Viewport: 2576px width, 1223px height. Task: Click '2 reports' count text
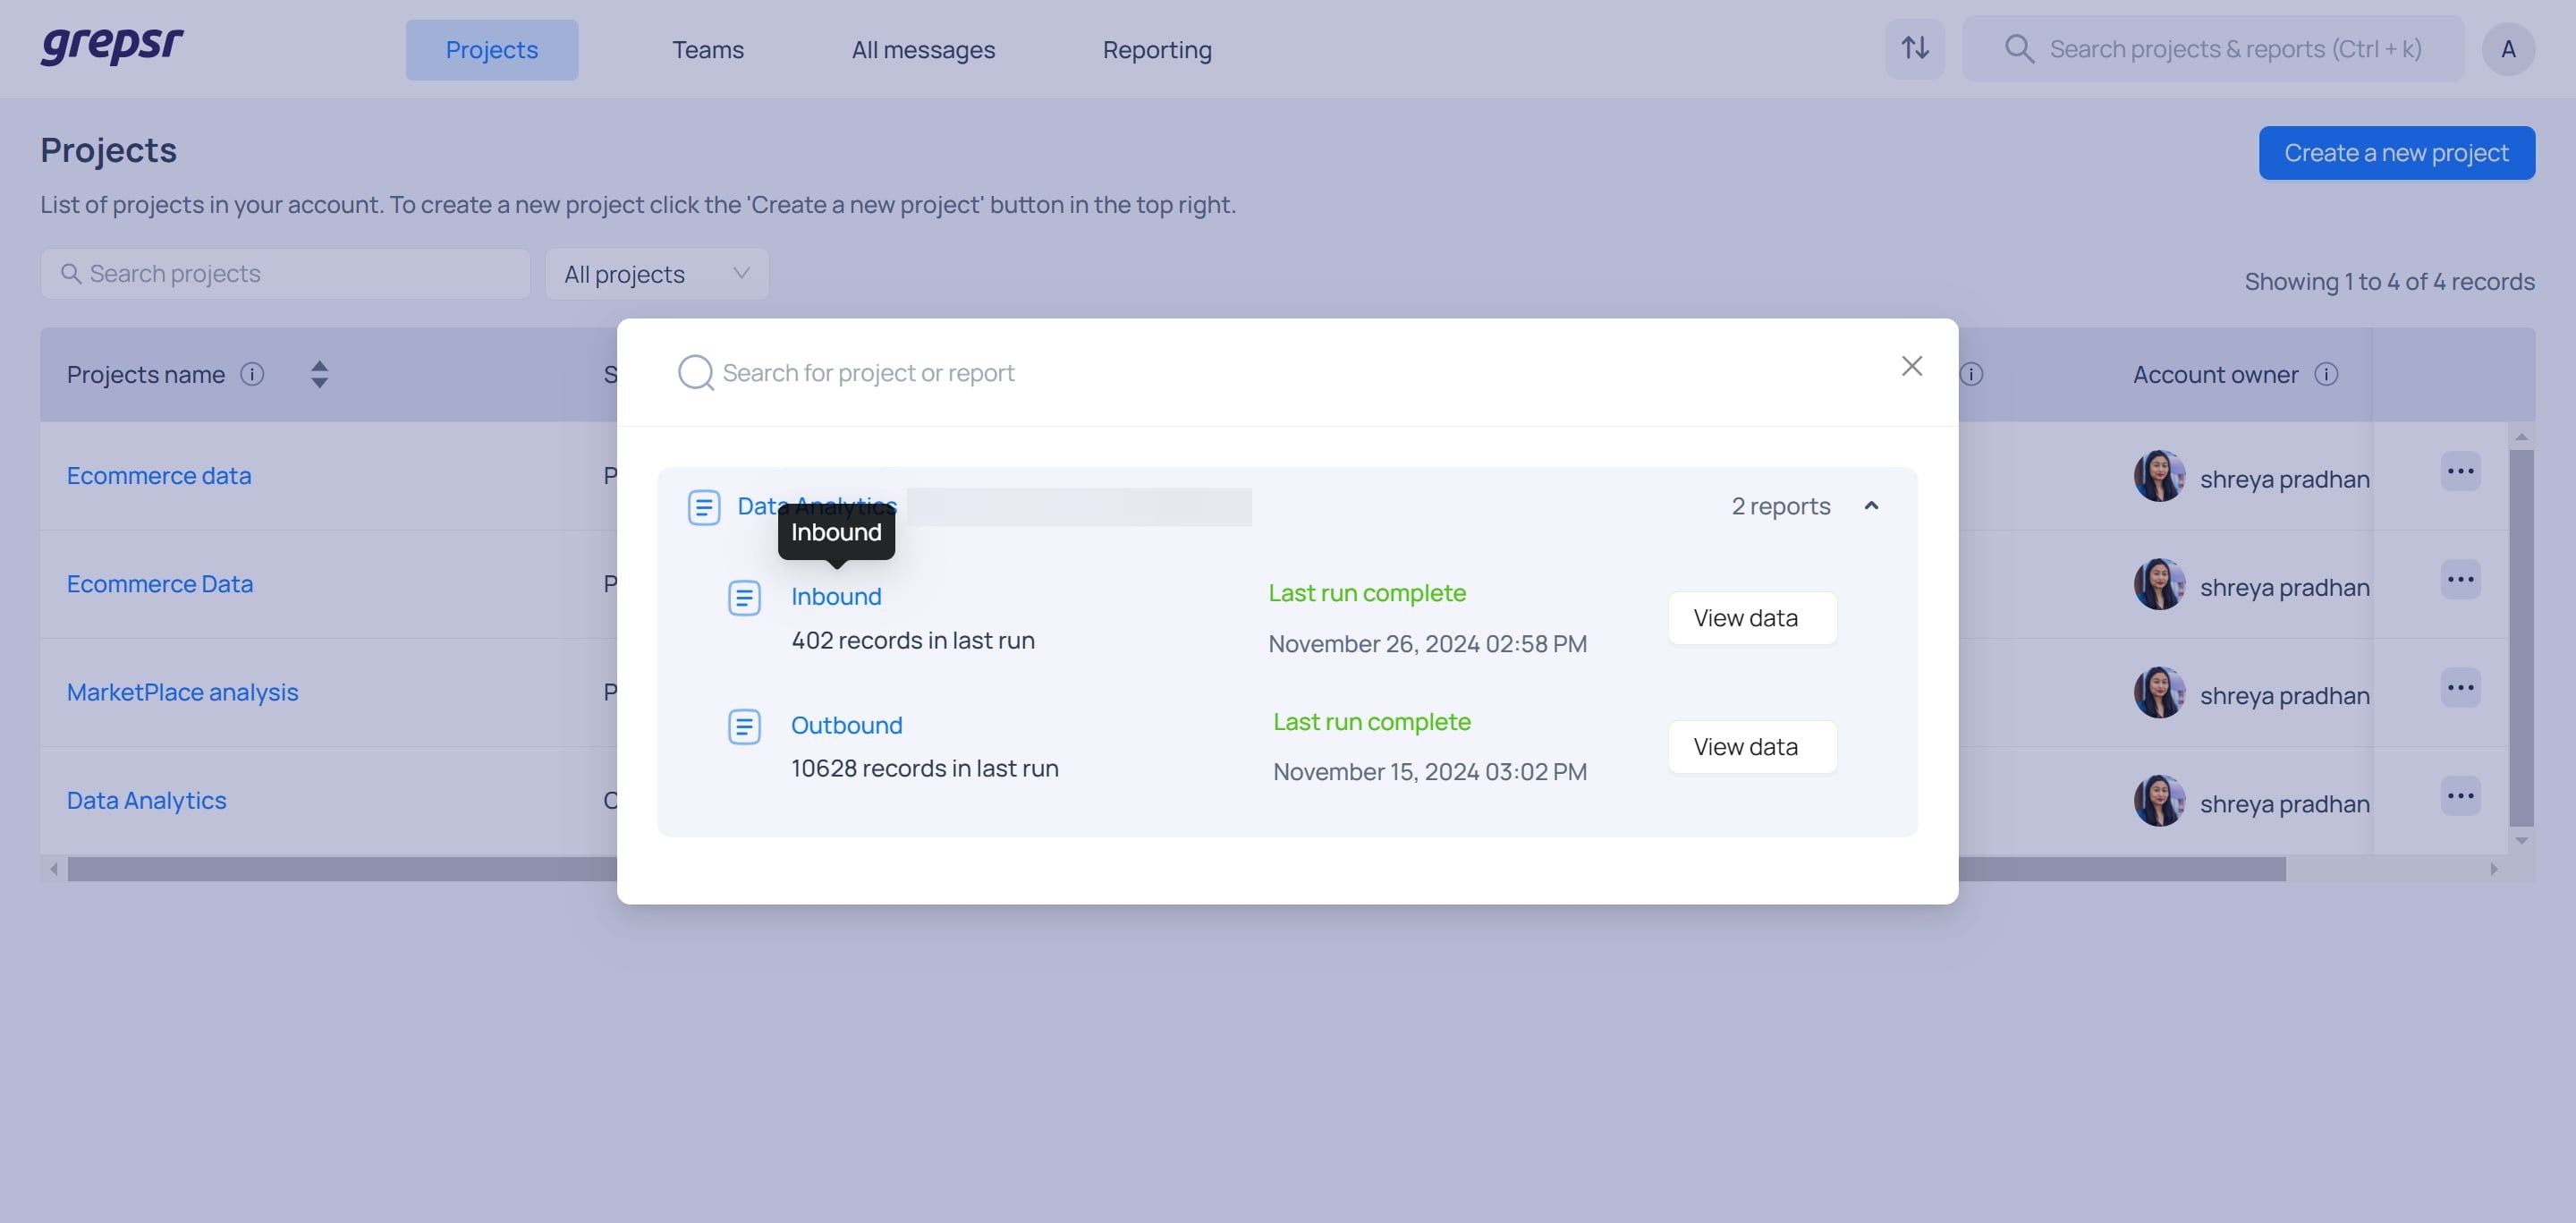coord(1780,506)
